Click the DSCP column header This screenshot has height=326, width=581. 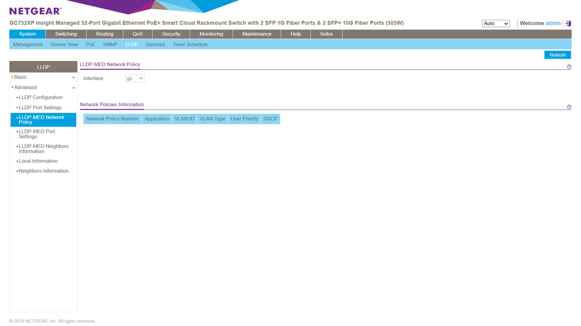coord(270,119)
